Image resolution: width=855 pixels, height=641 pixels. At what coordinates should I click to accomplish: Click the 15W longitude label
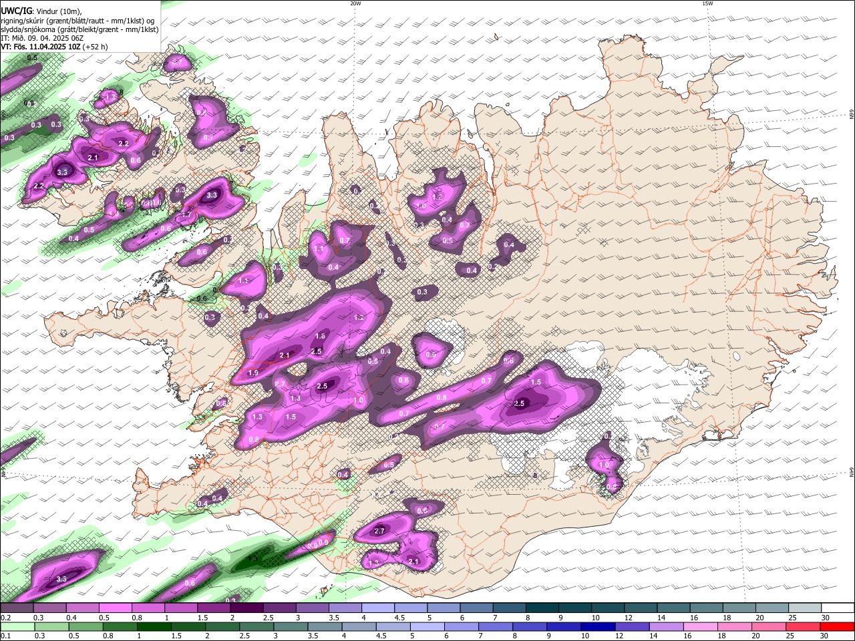point(707,3)
